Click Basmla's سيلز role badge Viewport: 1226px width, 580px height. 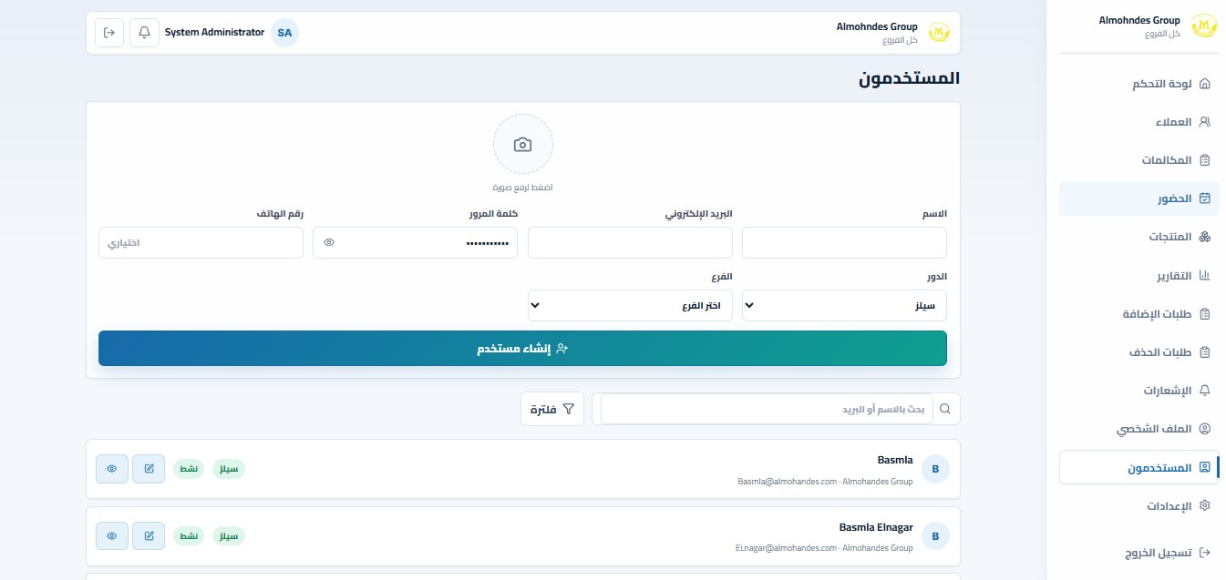229,469
